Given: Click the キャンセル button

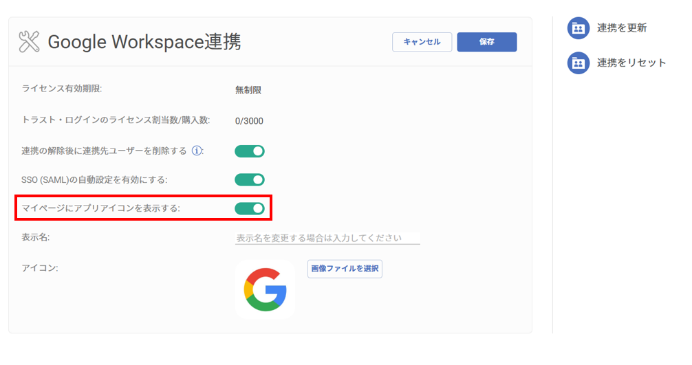Looking at the screenshot, I should [x=422, y=42].
